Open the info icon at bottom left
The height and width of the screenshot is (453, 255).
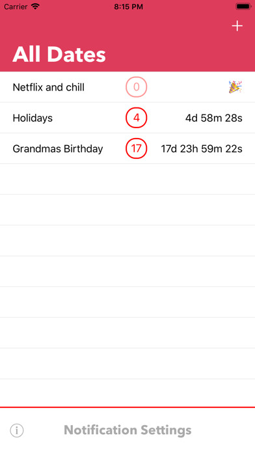(17, 430)
